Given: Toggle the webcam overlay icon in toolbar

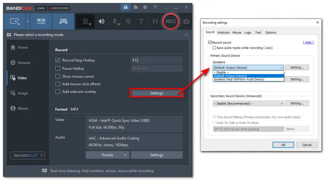Looking at the screenshot, I should pyautogui.click(x=86, y=21).
